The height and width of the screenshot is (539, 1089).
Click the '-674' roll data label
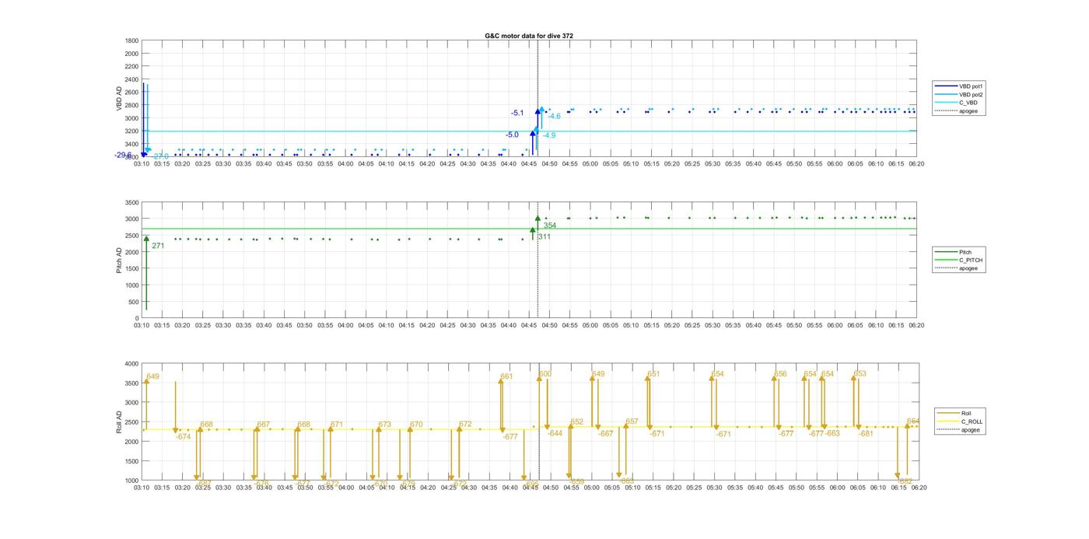click(183, 437)
